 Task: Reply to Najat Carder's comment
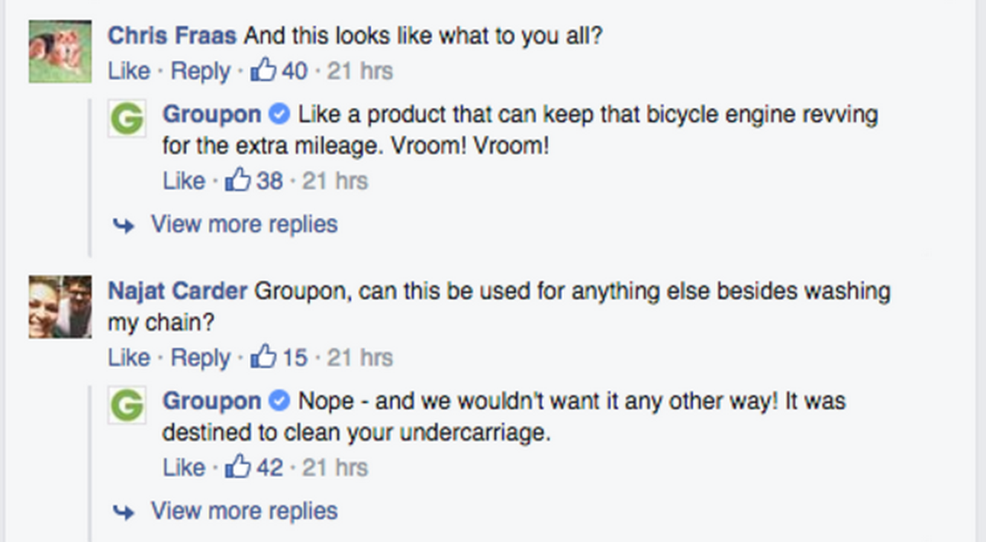tap(200, 357)
